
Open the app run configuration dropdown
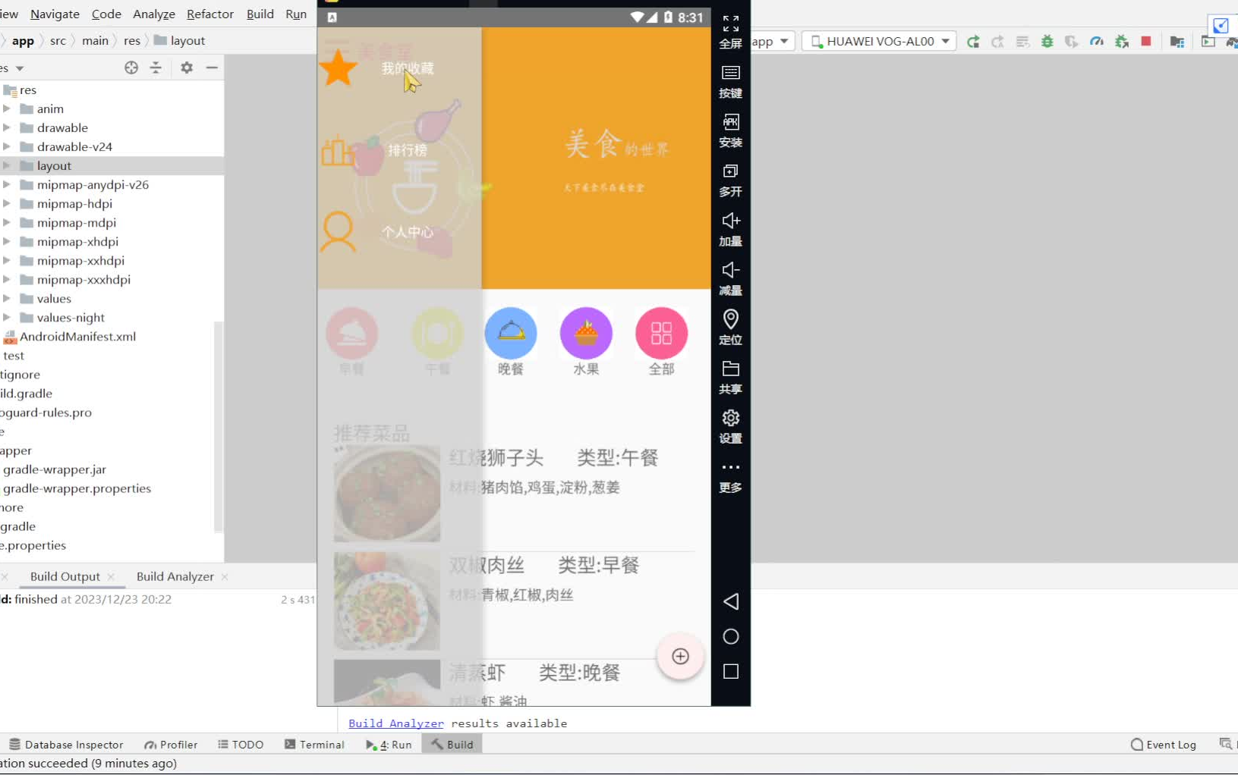(x=772, y=41)
